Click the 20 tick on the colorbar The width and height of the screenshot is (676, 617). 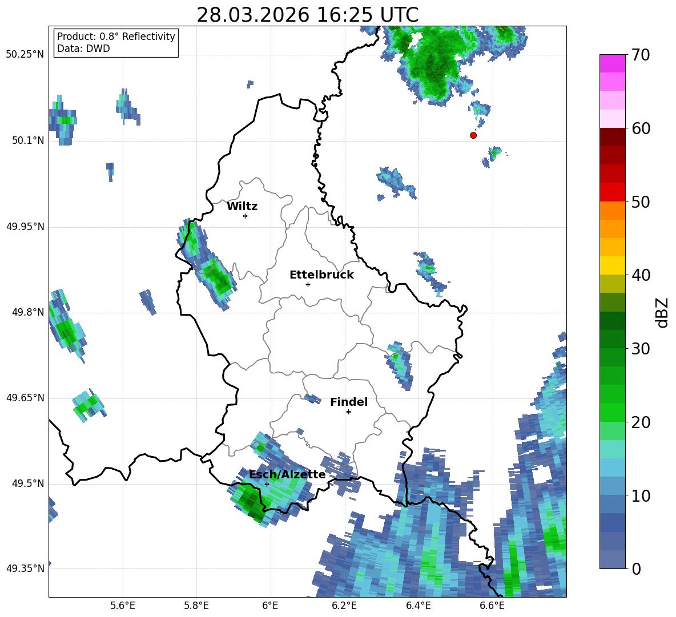click(x=640, y=422)
